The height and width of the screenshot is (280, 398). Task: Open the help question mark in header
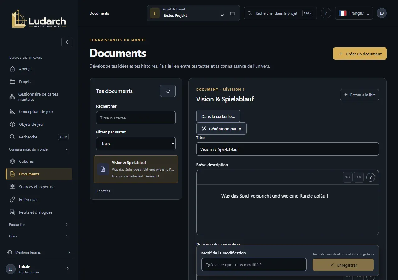point(326,13)
